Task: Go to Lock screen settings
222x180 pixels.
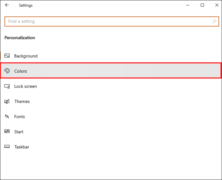Action: [25, 86]
